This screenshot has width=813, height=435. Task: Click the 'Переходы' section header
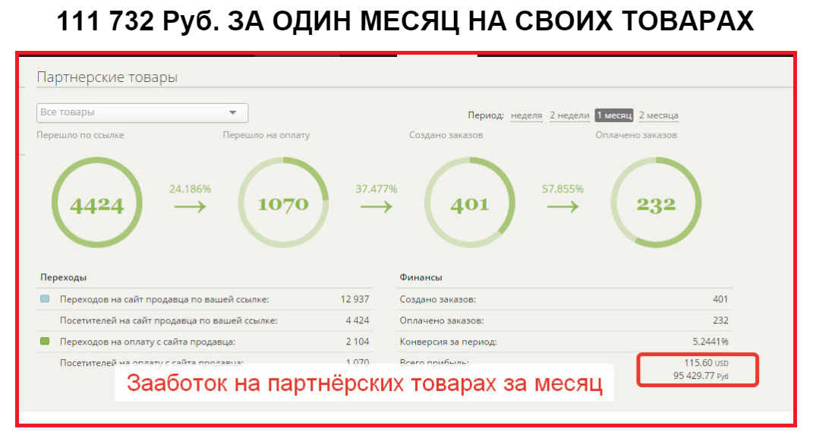coord(63,277)
